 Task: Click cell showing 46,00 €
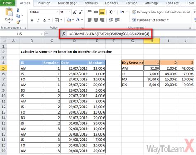coord(168,74)
